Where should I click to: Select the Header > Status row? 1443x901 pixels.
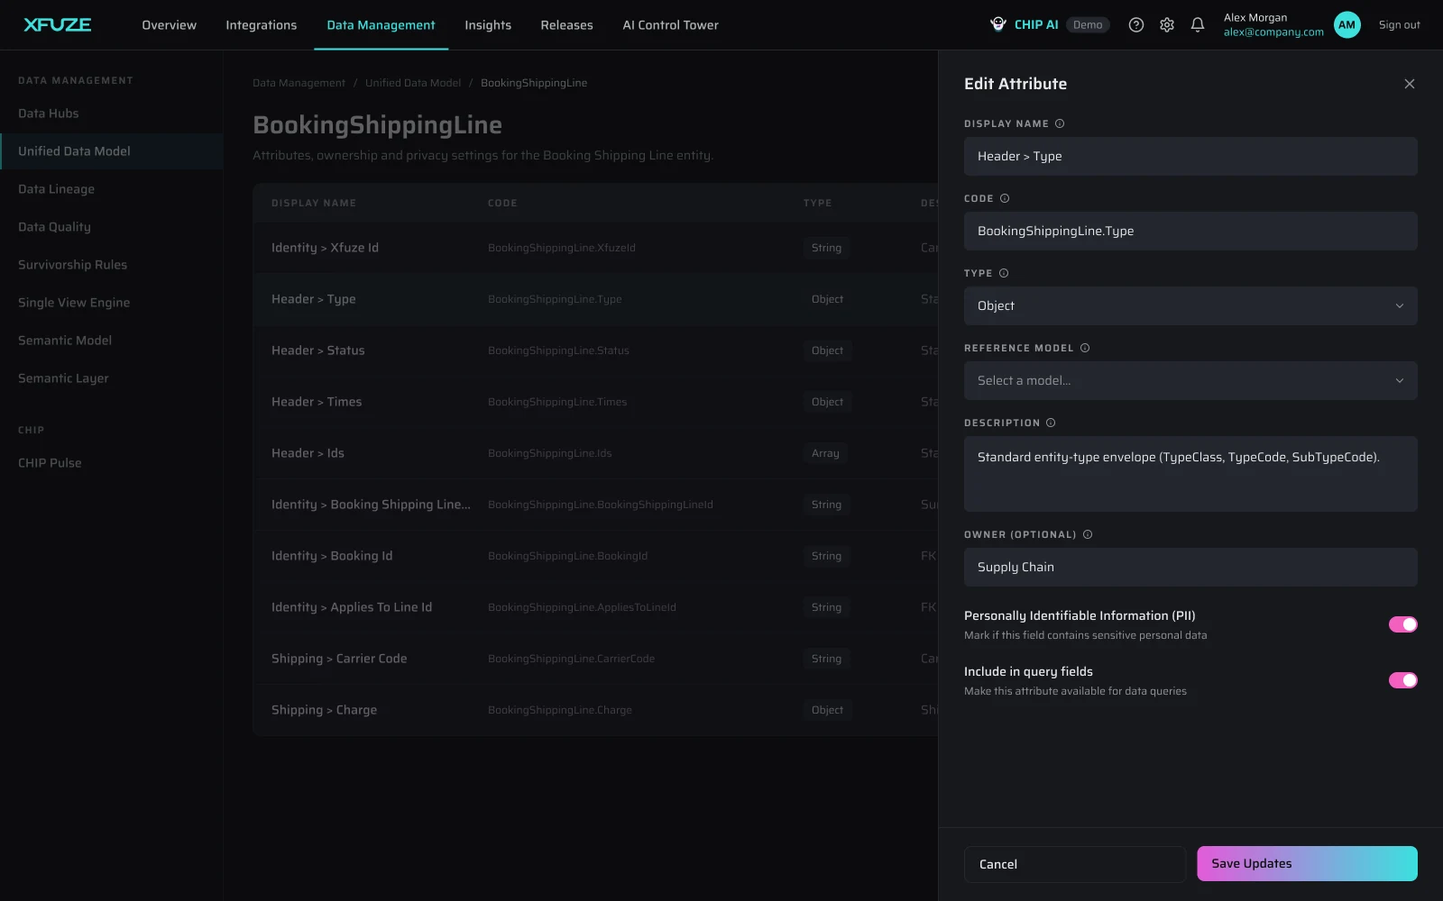595,350
